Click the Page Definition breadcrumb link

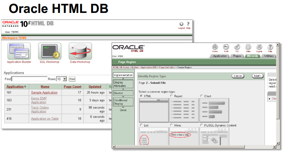click(167, 67)
